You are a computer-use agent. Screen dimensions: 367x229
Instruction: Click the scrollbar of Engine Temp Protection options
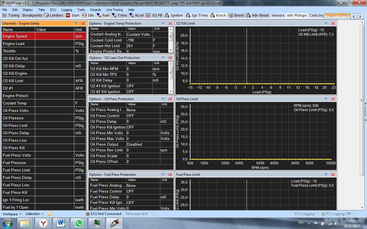[171, 40]
